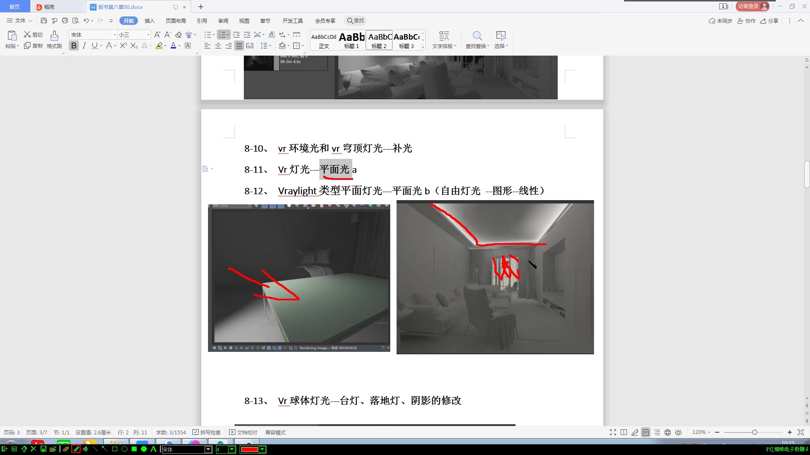
Task: Select the pen tool in annotation bar
Action: coord(76,449)
